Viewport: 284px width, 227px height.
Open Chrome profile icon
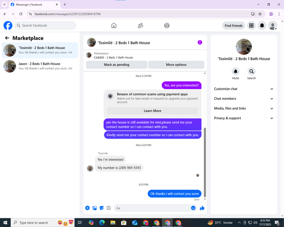(x=271, y=14)
